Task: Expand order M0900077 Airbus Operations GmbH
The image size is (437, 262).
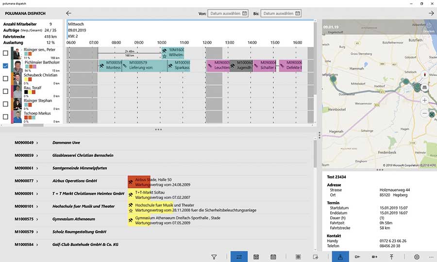Action: 37,181
